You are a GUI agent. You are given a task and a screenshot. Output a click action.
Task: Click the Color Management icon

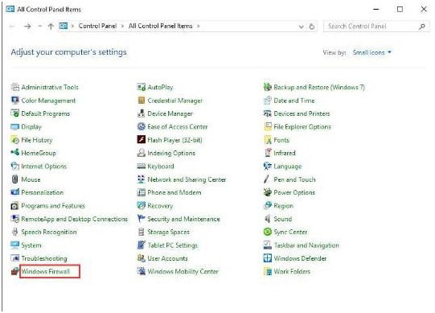click(14, 101)
